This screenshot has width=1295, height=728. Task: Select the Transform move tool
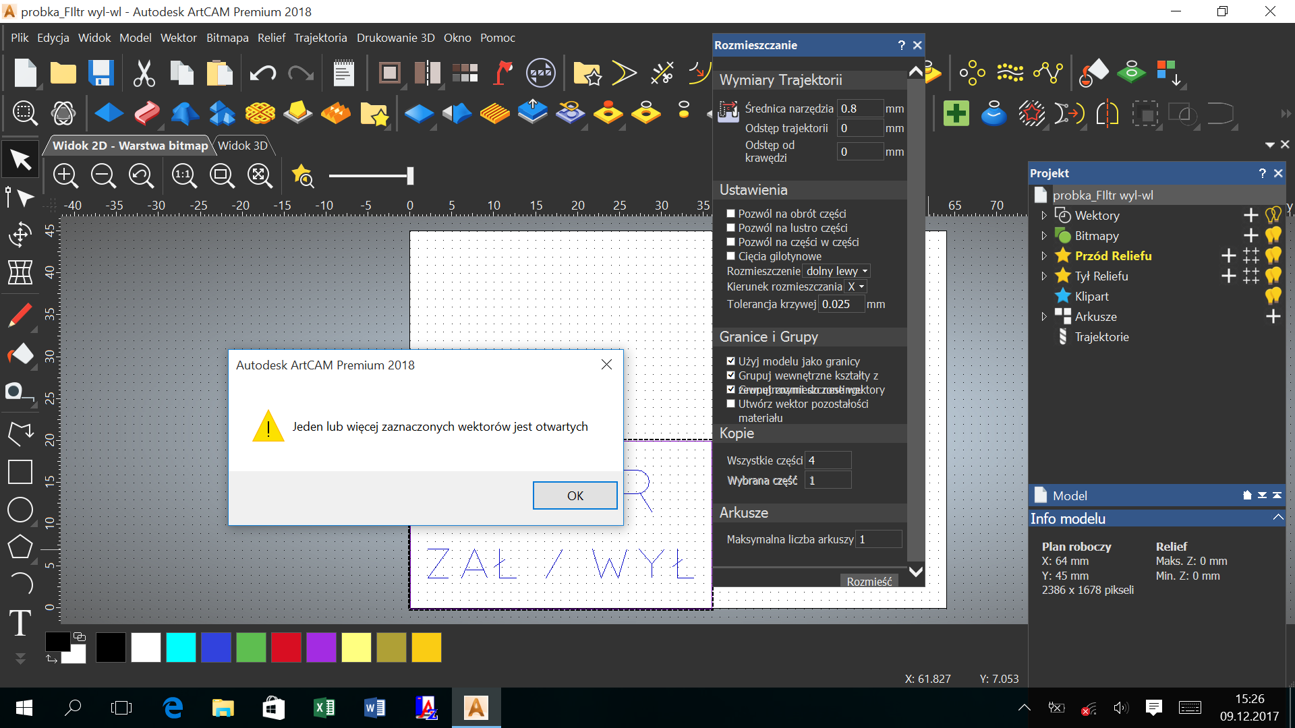pyautogui.click(x=20, y=235)
